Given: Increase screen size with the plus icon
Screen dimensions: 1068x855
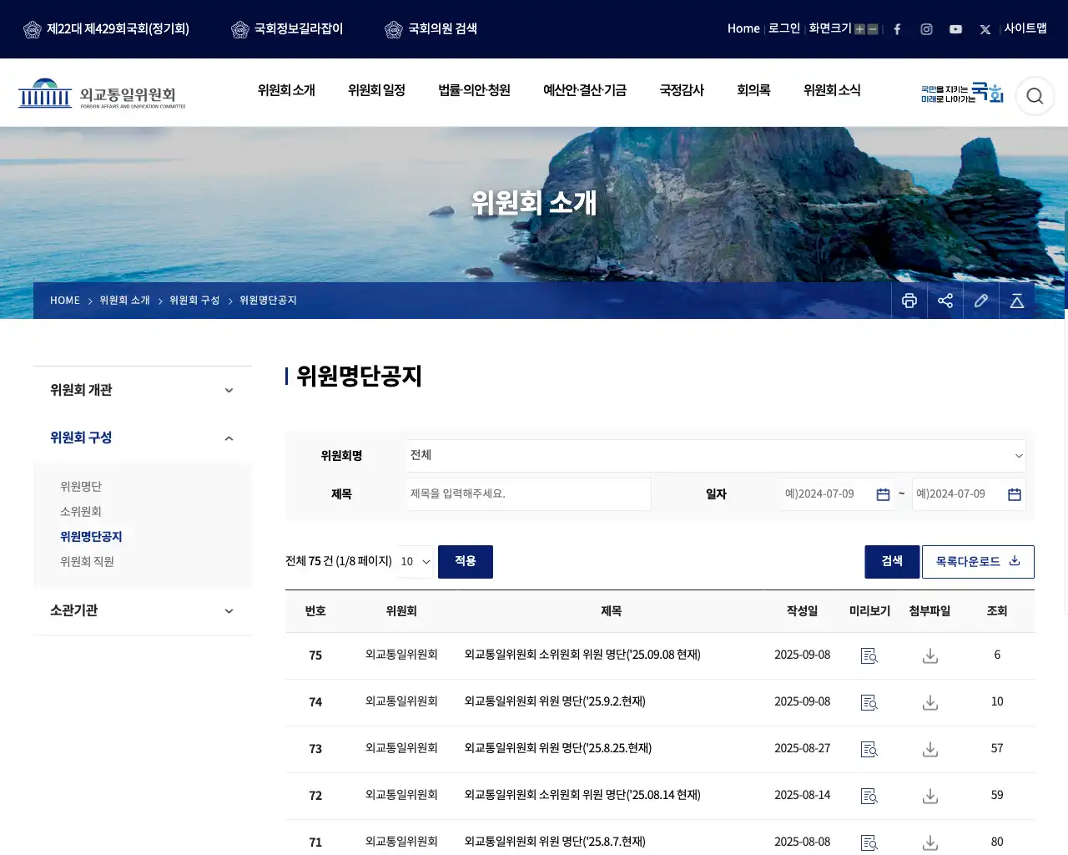Looking at the screenshot, I should 859,29.
